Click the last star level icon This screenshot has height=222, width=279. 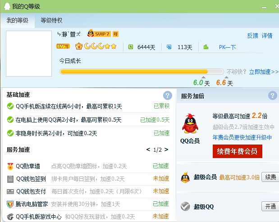pos(114,46)
